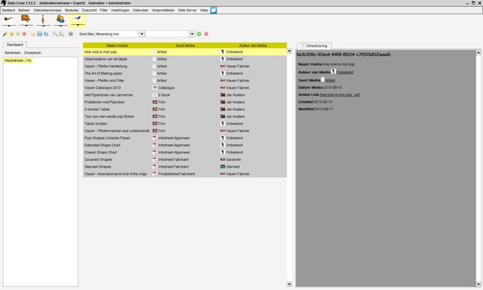
Task: Open the Filter menu
Action: pyautogui.click(x=104, y=10)
